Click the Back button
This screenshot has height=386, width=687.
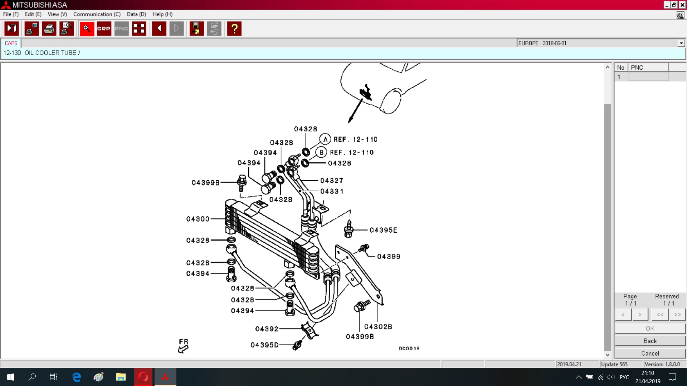click(x=650, y=341)
